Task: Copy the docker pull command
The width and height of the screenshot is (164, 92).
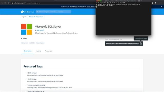Action: click(141, 43)
